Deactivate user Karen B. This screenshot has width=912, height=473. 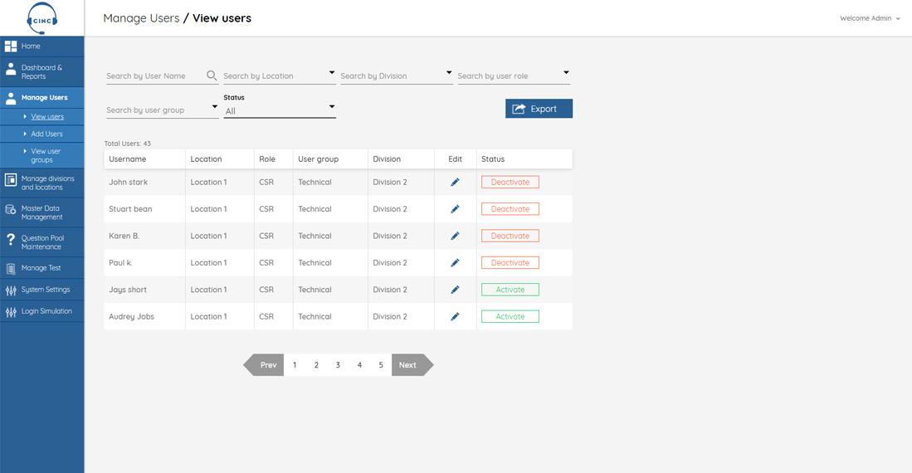[x=510, y=236]
